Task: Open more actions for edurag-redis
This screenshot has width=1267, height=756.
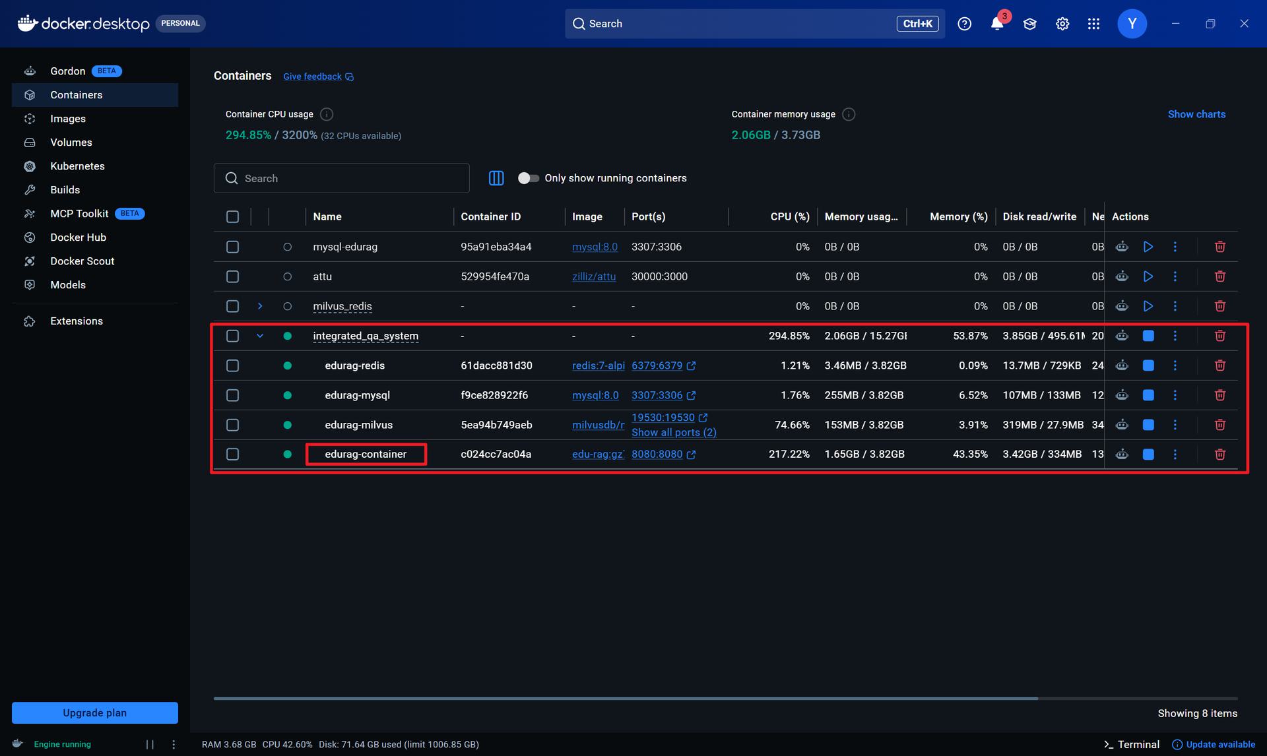Action: (1175, 365)
